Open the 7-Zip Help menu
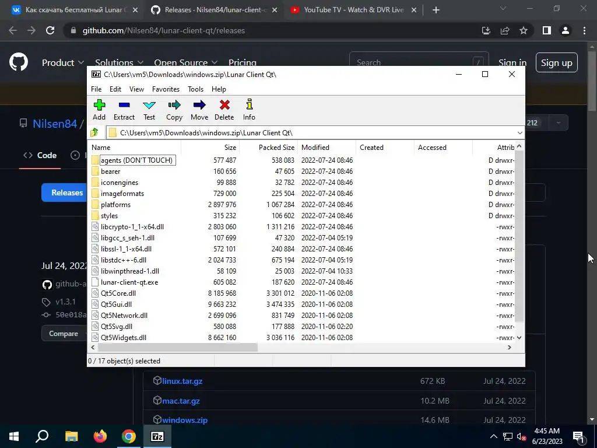Viewport: 597px width, 448px height. click(x=219, y=89)
